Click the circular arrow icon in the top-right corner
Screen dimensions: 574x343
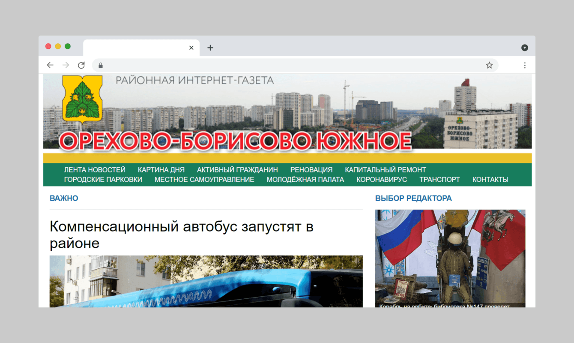(x=525, y=48)
